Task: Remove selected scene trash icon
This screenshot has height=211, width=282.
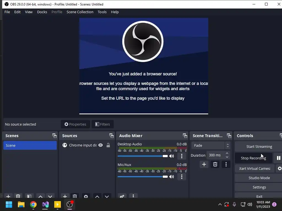Action: coord(18,196)
